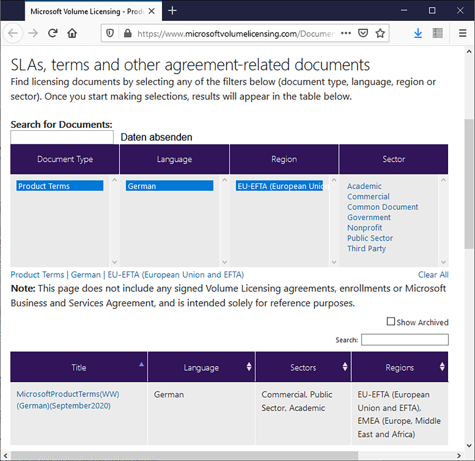Enable the Show Archived checkbox

391,322
